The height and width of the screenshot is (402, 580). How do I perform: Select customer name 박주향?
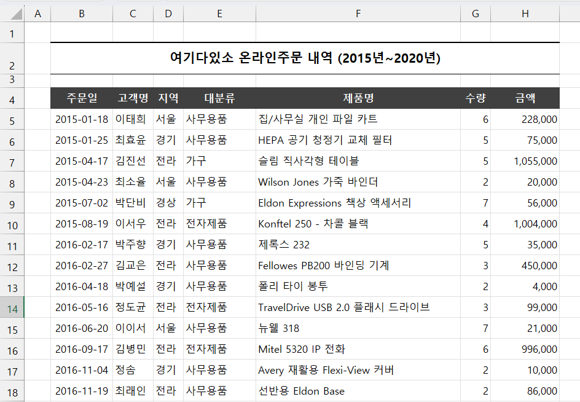point(133,245)
